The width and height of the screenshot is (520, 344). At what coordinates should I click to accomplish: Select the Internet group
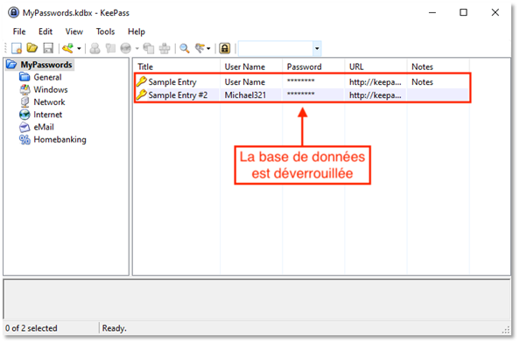[x=47, y=115]
